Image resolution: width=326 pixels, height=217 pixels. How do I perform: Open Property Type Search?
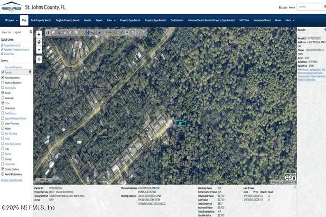click(130, 20)
